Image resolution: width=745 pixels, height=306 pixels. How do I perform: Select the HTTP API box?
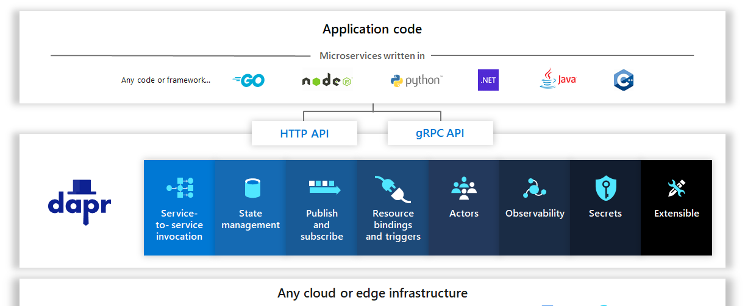coord(304,133)
